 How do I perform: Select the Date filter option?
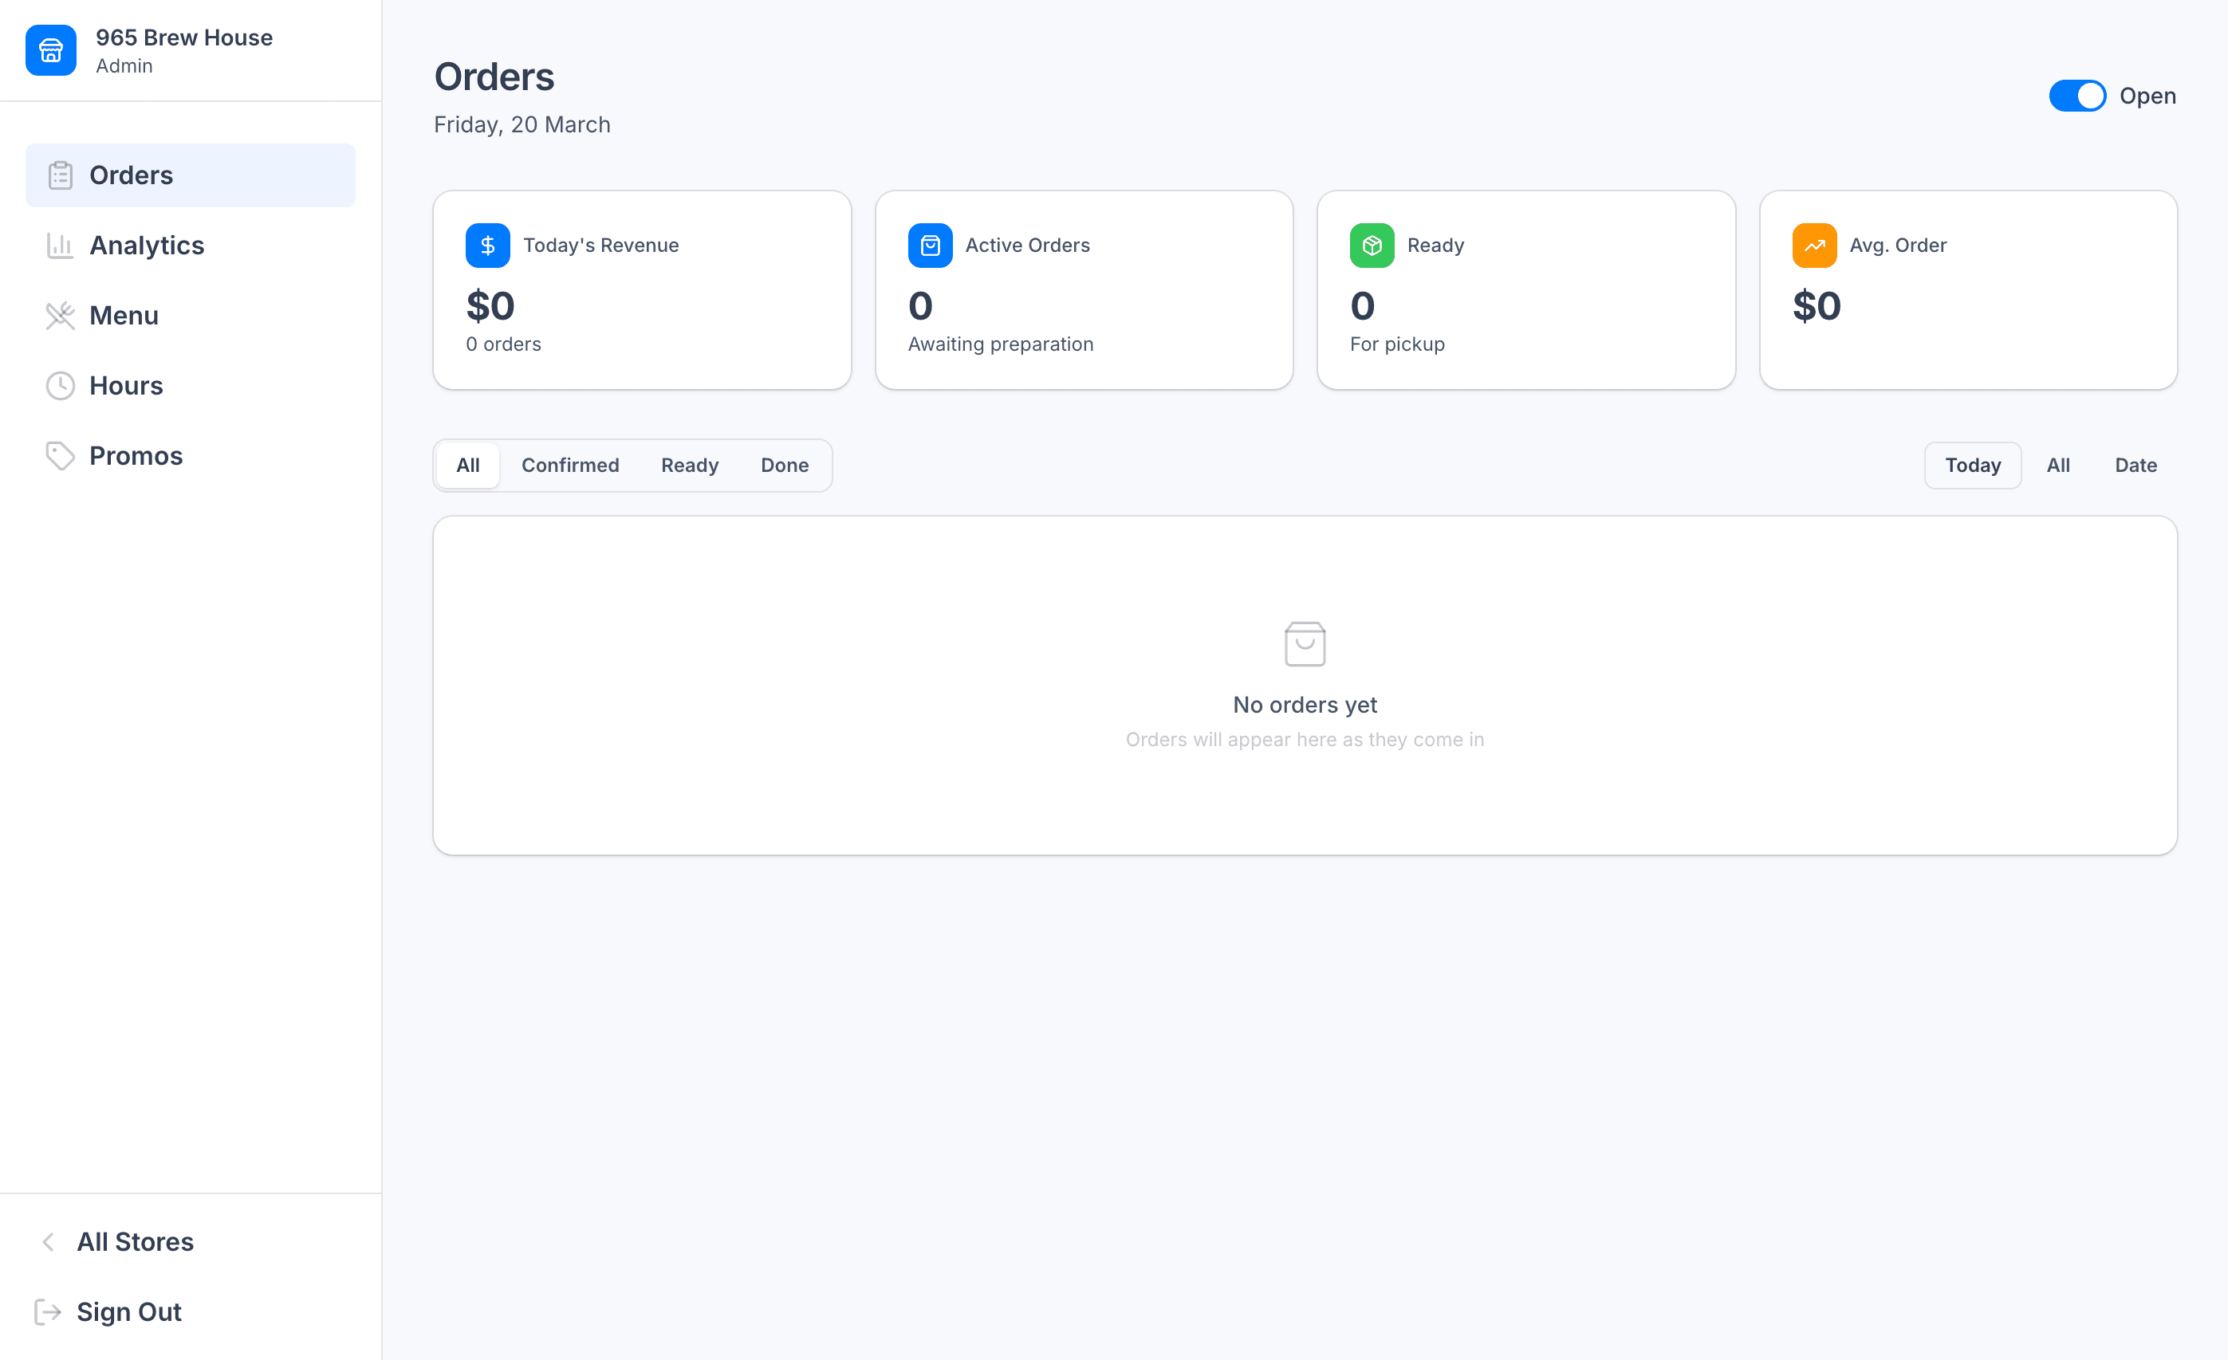point(2135,465)
